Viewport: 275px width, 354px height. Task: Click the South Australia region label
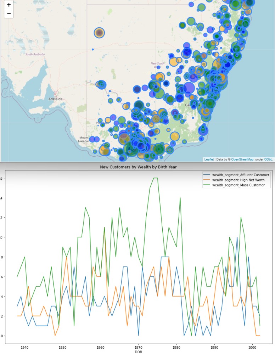click(35, 54)
